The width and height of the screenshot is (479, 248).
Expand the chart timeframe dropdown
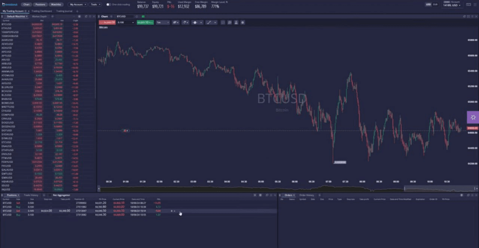(x=163, y=22)
